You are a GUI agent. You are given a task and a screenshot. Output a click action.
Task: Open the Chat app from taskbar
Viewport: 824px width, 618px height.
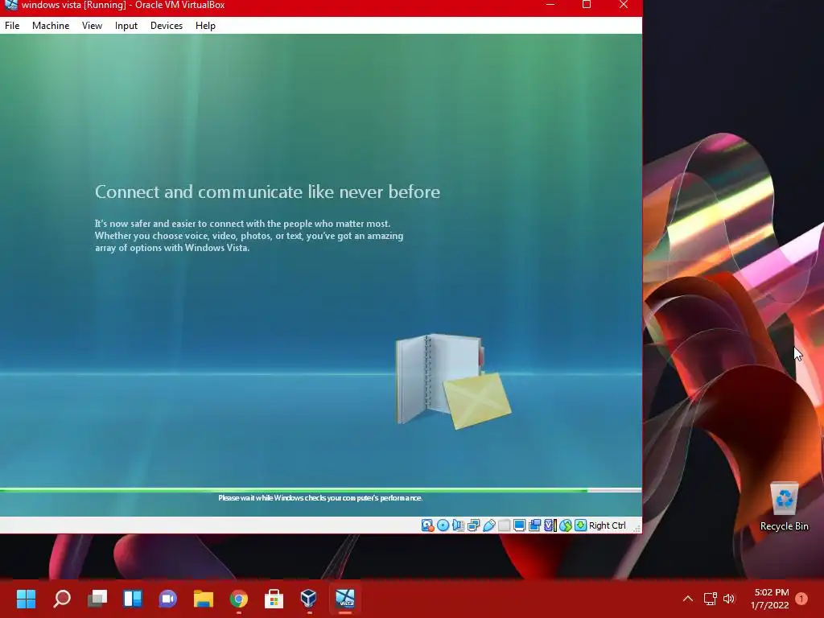tap(167, 599)
